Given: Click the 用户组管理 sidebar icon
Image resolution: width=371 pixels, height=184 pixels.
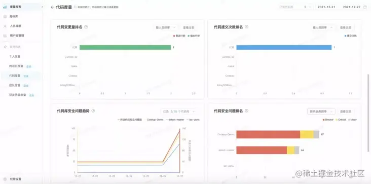Looking at the screenshot, I should [x=5, y=35].
